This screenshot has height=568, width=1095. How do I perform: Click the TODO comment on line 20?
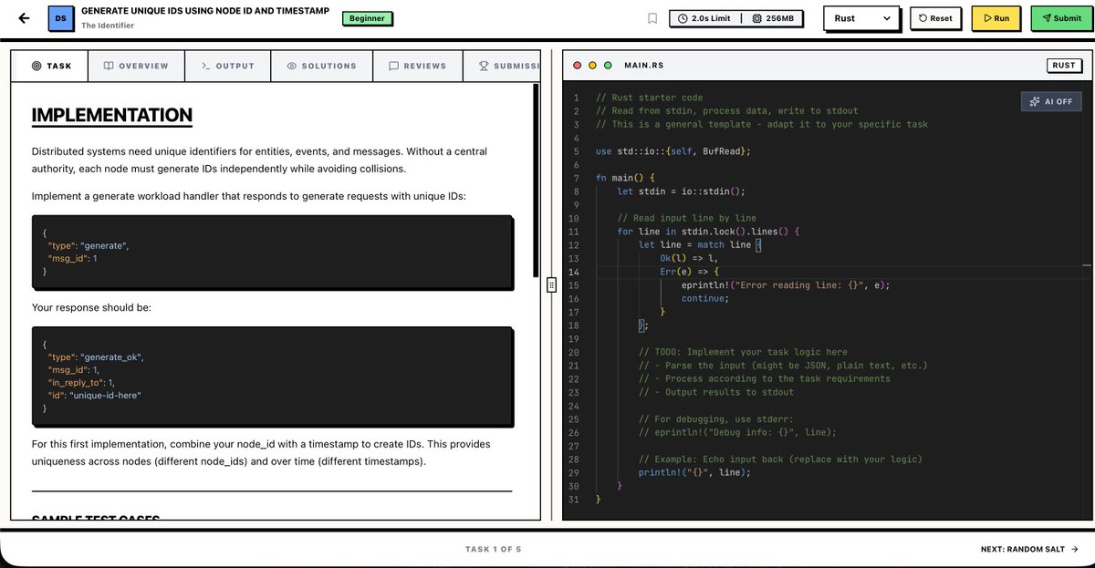click(743, 352)
